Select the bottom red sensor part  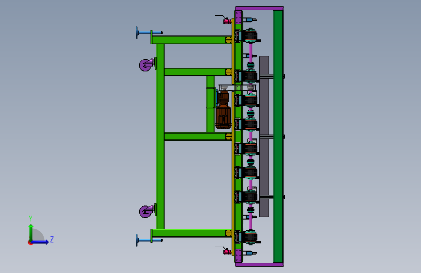(x=227, y=252)
